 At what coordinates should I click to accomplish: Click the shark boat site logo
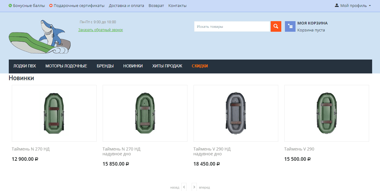tap(40, 37)
